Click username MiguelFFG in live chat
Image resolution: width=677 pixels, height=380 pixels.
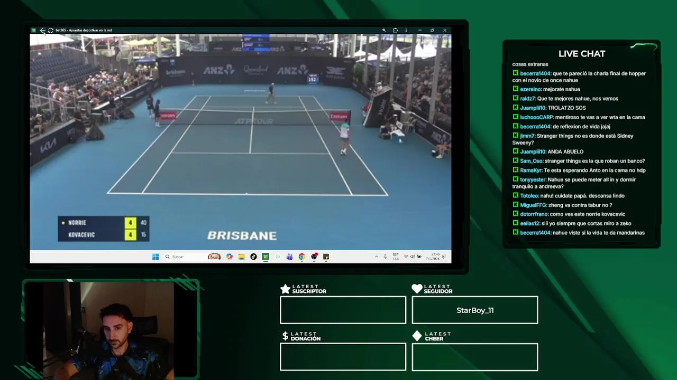point(533,205)
